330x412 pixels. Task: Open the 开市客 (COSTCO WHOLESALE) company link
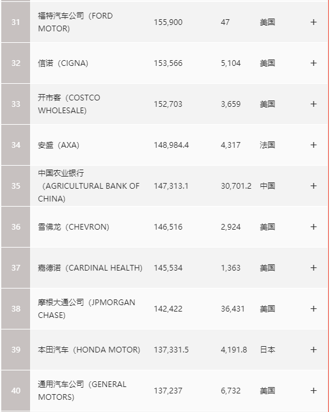[69, 104]
